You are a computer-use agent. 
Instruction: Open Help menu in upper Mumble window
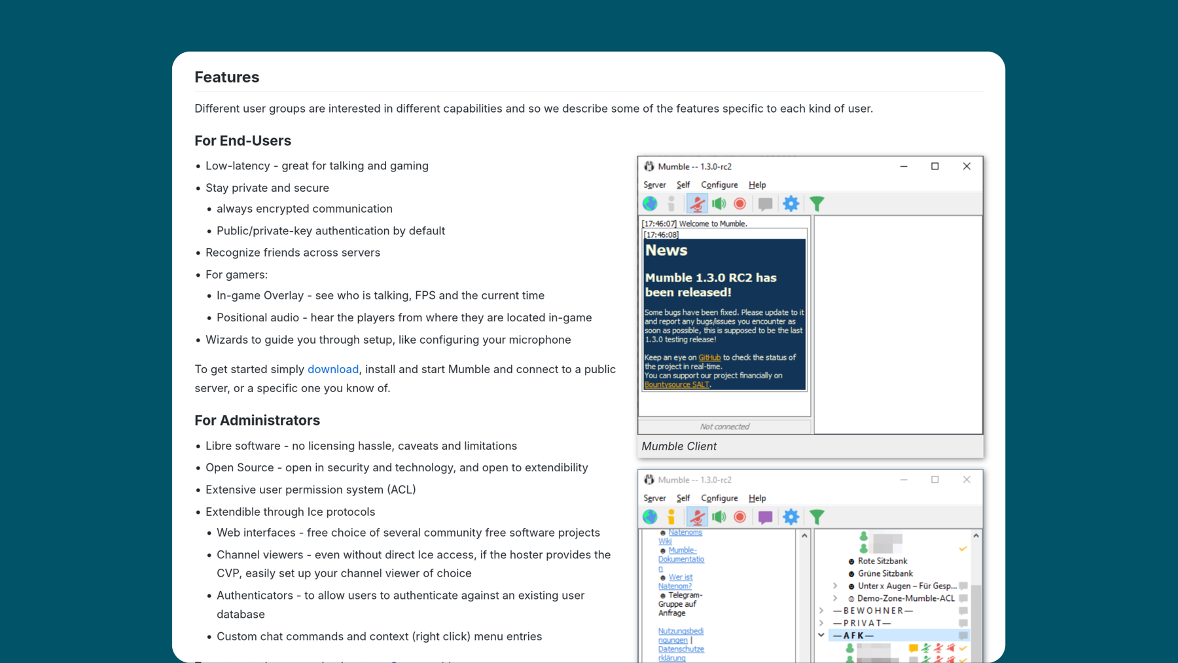pyautogui.click(x=757, y=185)
